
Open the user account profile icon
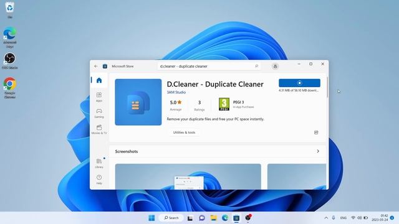[275, 67]
